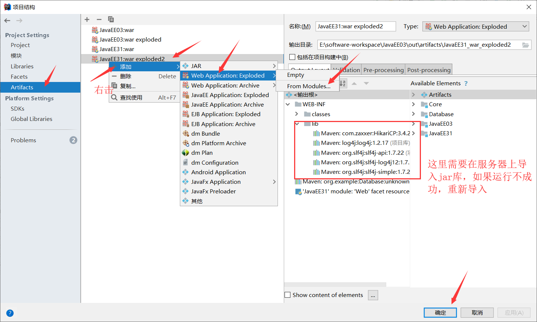Click the 确定 button
Screen dimensions: 537x322
click(440, 312)
